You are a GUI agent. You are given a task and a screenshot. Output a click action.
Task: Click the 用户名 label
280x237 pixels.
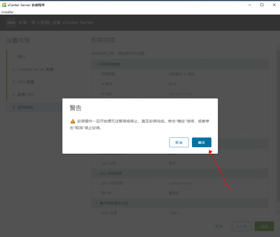[x=106, y=193]
